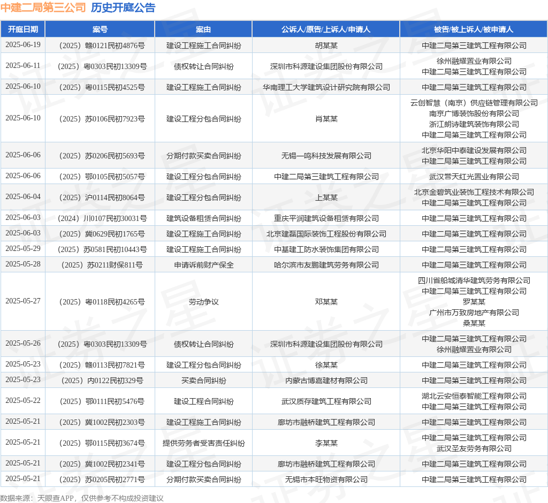Click plaintiff 上某某

(x=326, y=198)
